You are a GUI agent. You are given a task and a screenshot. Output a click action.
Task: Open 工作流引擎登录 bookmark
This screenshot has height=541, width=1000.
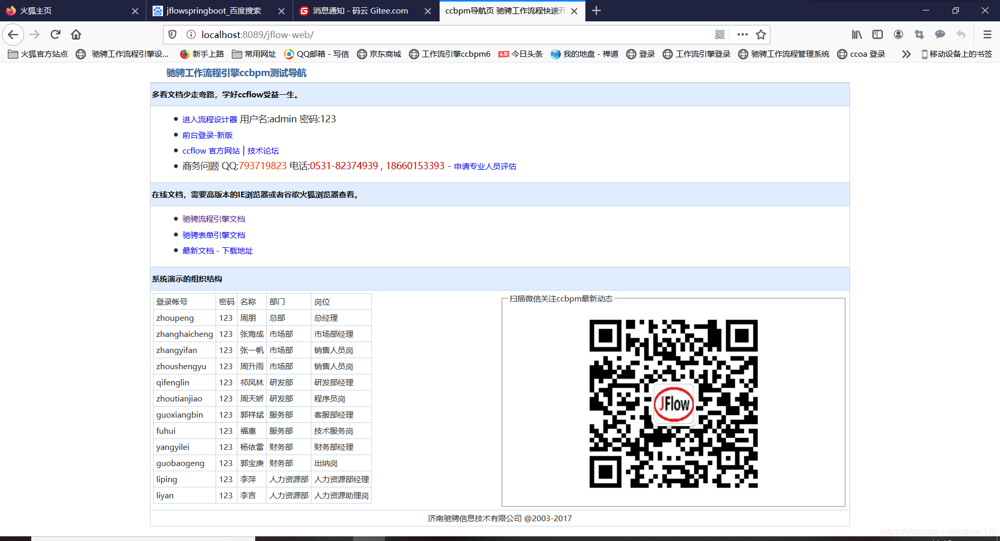[x=696, y=54]
